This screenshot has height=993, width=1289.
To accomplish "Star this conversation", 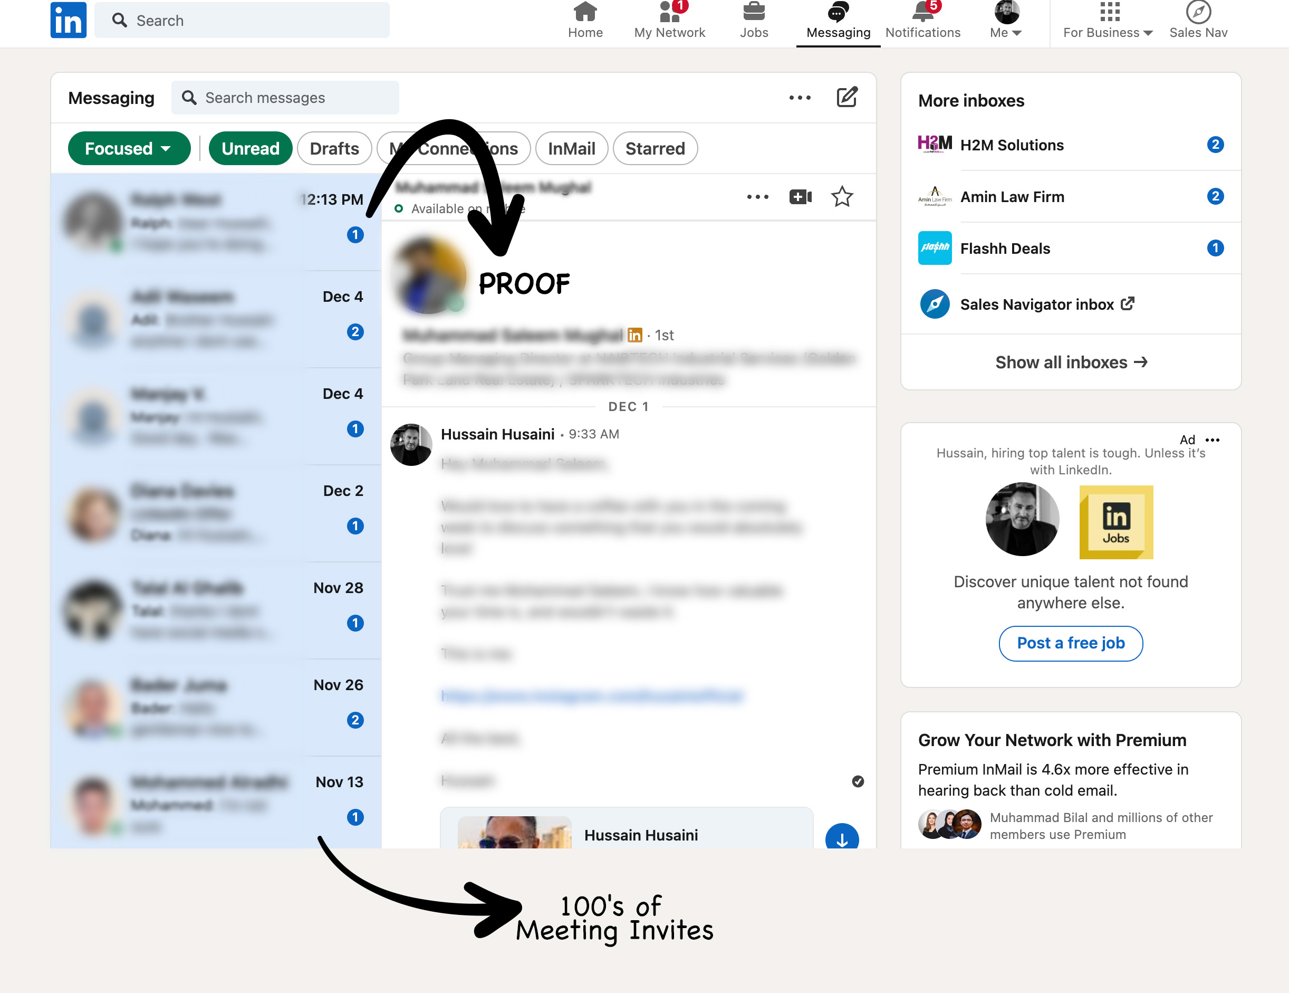I will point(842,197).
